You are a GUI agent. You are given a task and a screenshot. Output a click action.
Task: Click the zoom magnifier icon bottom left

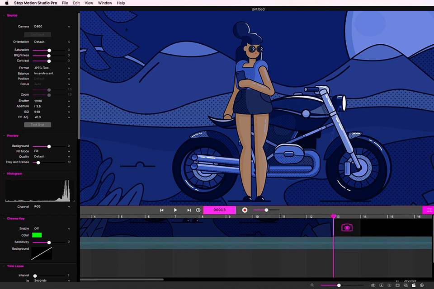[311, 285]
